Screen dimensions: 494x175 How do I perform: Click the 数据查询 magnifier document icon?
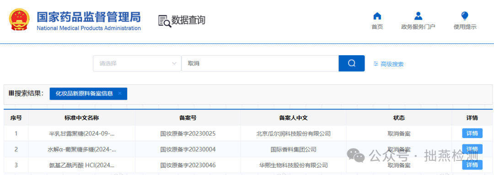165,21
